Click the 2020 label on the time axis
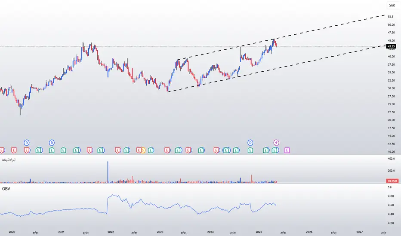 coord(12,232)
